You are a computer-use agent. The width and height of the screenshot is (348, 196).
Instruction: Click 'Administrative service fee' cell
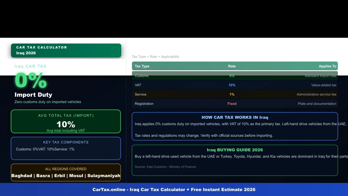coord(317,94)
